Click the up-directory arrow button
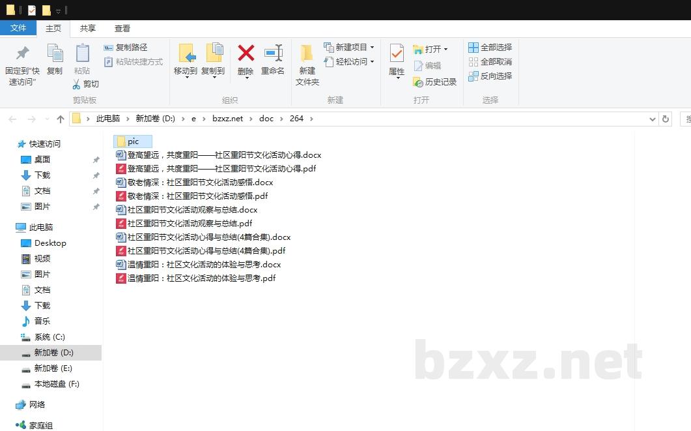 click(x=61, y=119)
